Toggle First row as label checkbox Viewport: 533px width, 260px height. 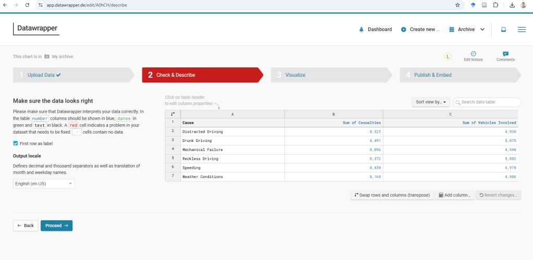[16, 144]
